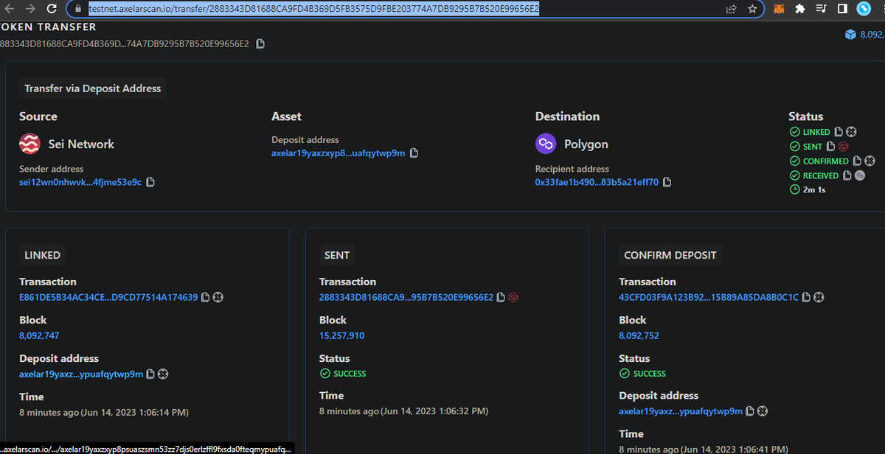885x454 pixels.
Task: Open Axelar explorer icon beside CONFIRMED status
Action: tap(870, 161)
